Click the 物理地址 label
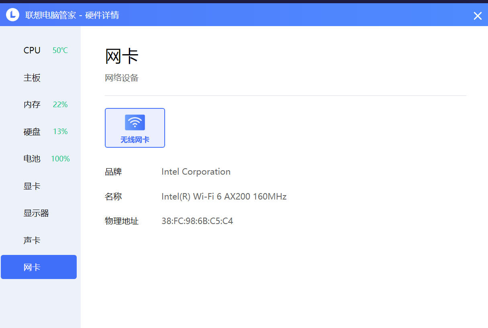The width and height of the screenshot is (488, 328). 122,221
